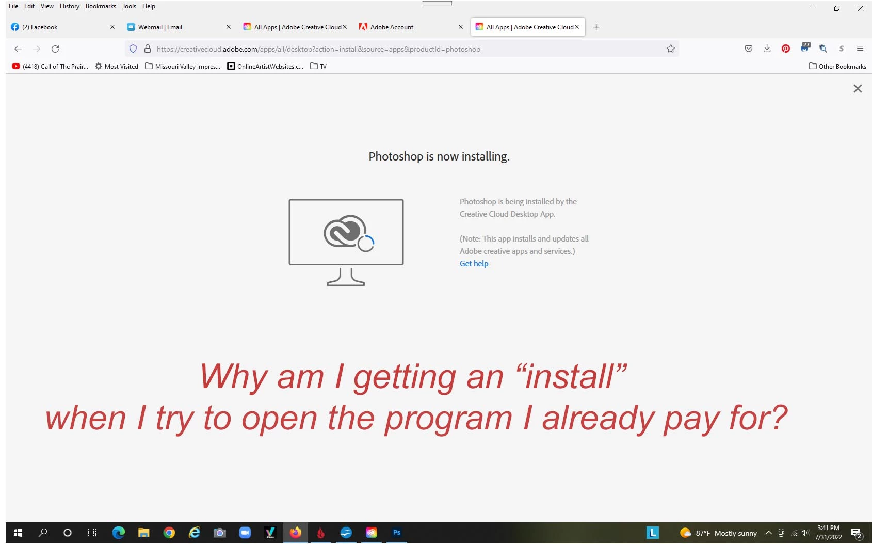Close the Adobe Account tab
The width and height of the screenshot is (872, 544).
click(x=461, y=27)
